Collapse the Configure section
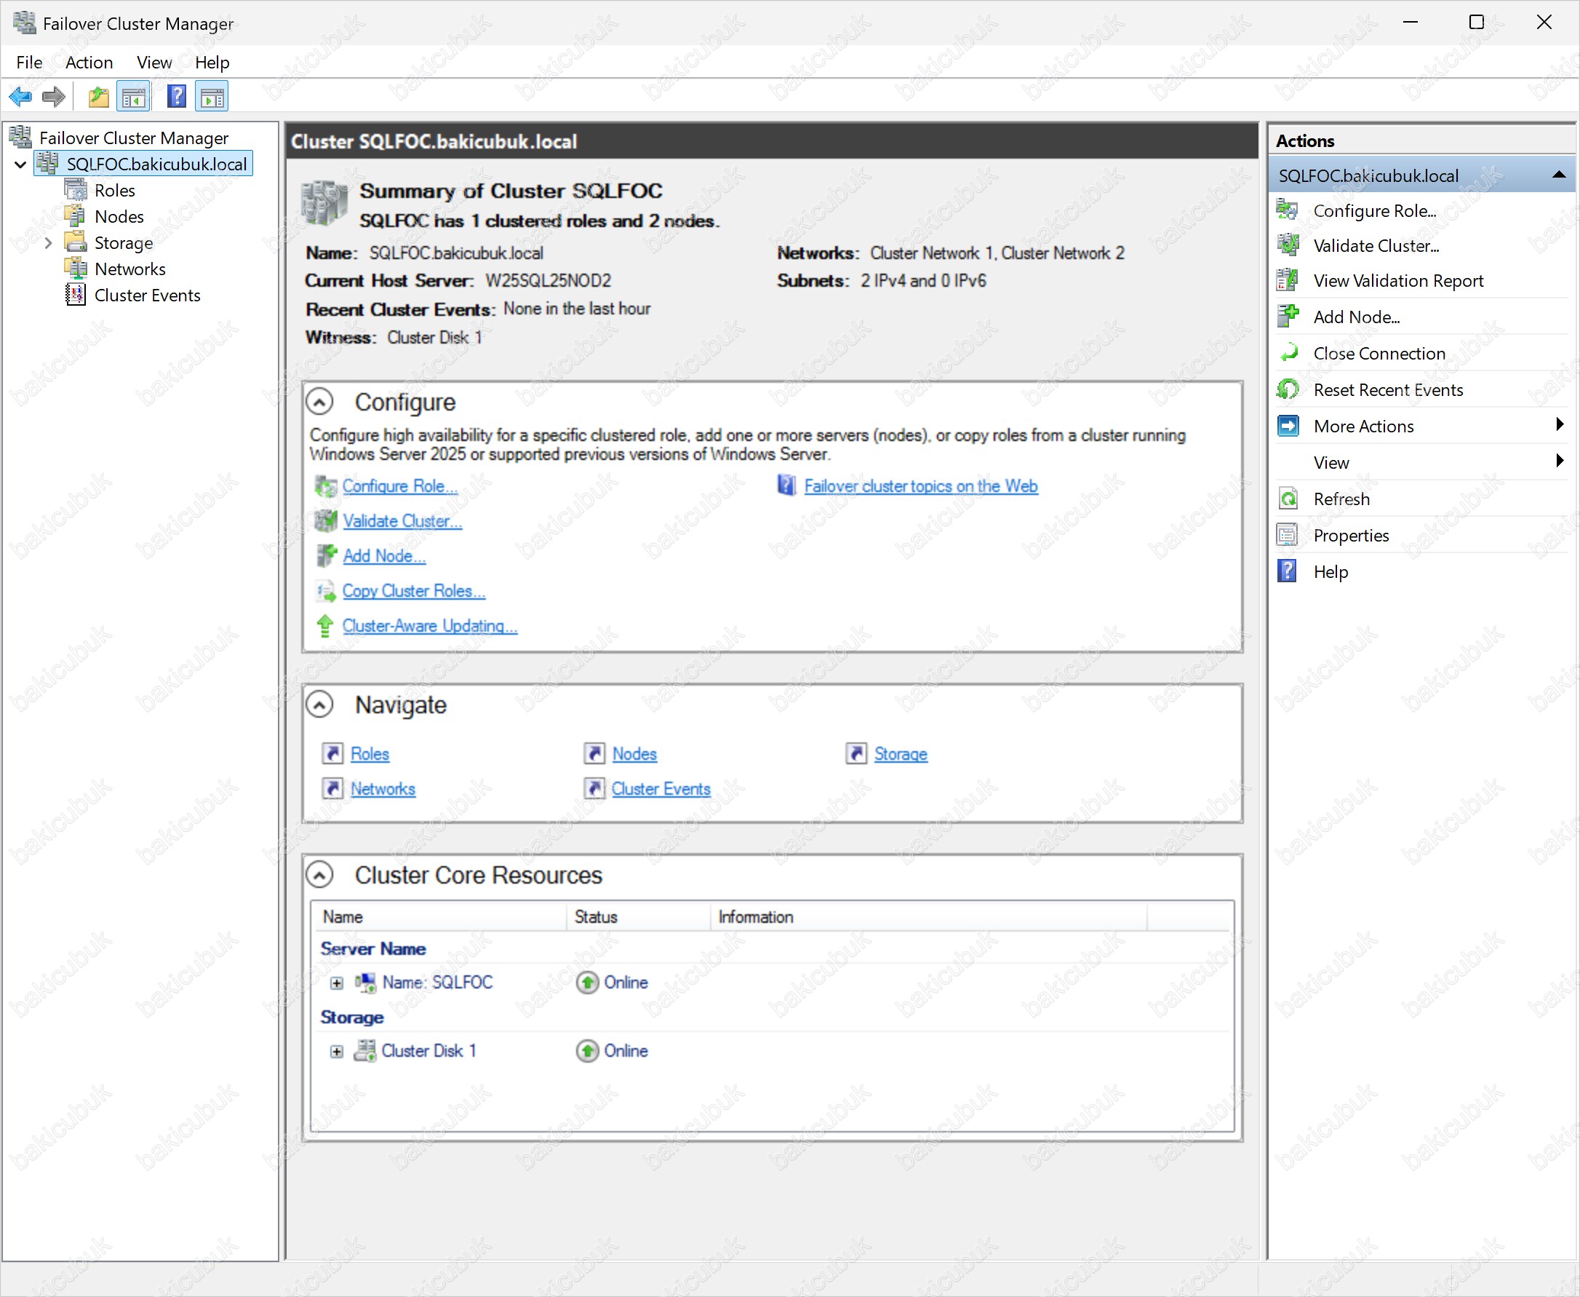 pos(319,402)
